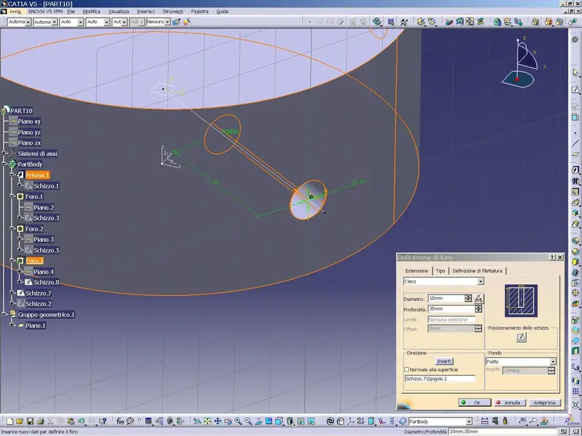
Task: Open the PartBody selector dropdown in bottom toolbar
Action: 469,422
